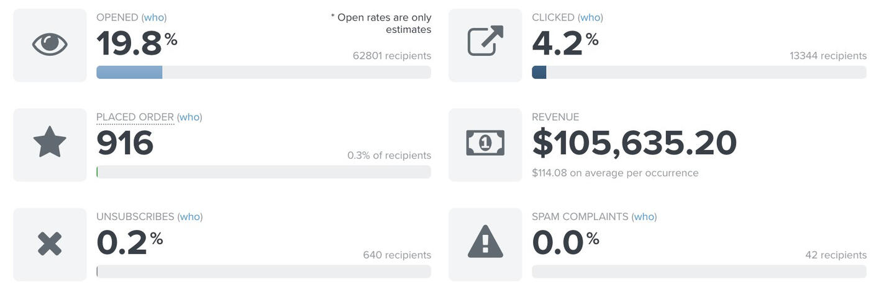Click the $105,635.20 revenue figure
894x300 pixels.
point(634,143)
